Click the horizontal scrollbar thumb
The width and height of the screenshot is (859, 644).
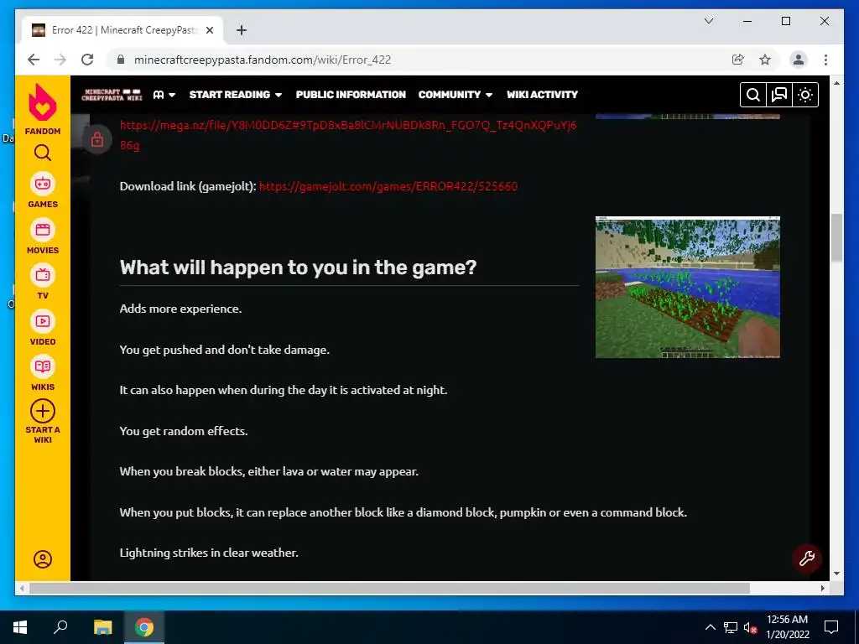(389, 588)
